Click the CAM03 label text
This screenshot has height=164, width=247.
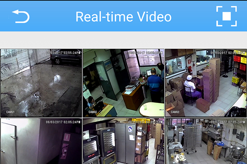[x=175, y=112]
